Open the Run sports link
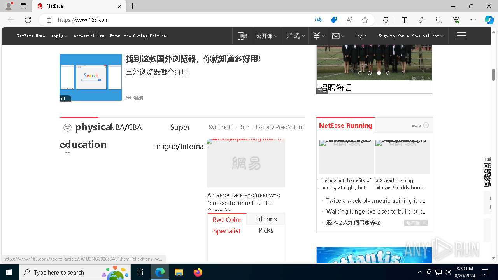Viewport: 498px width, 280px height. click(244, 127)
